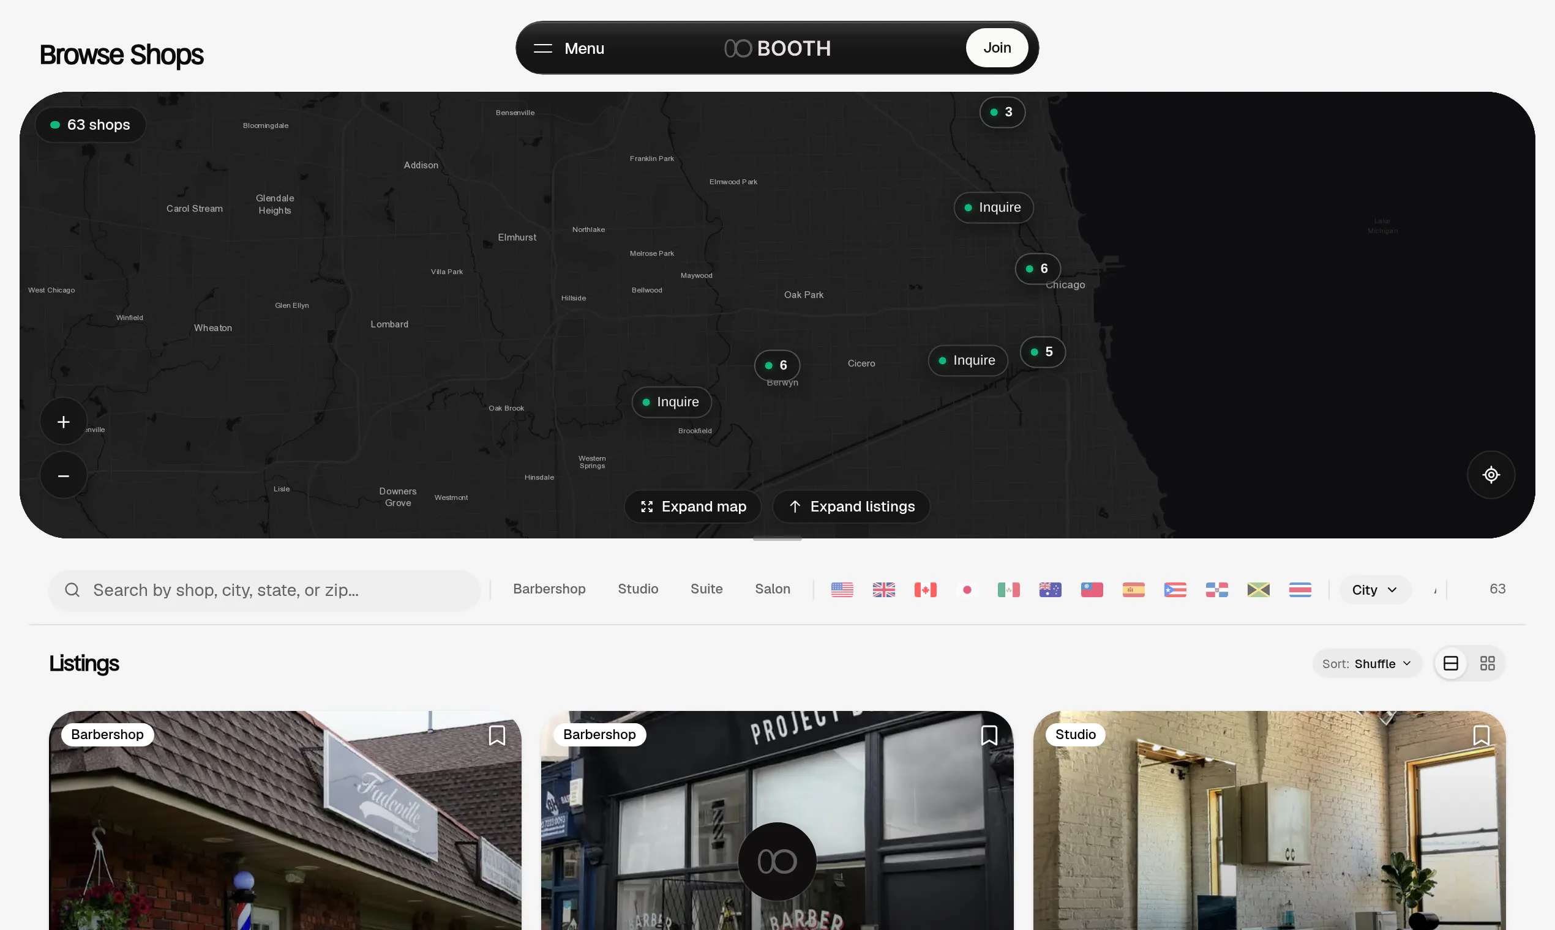The width and height of the screenshot is (1555, 930).
Task: Filter by Jamaica flag
Action: [x=1259, y=590]
